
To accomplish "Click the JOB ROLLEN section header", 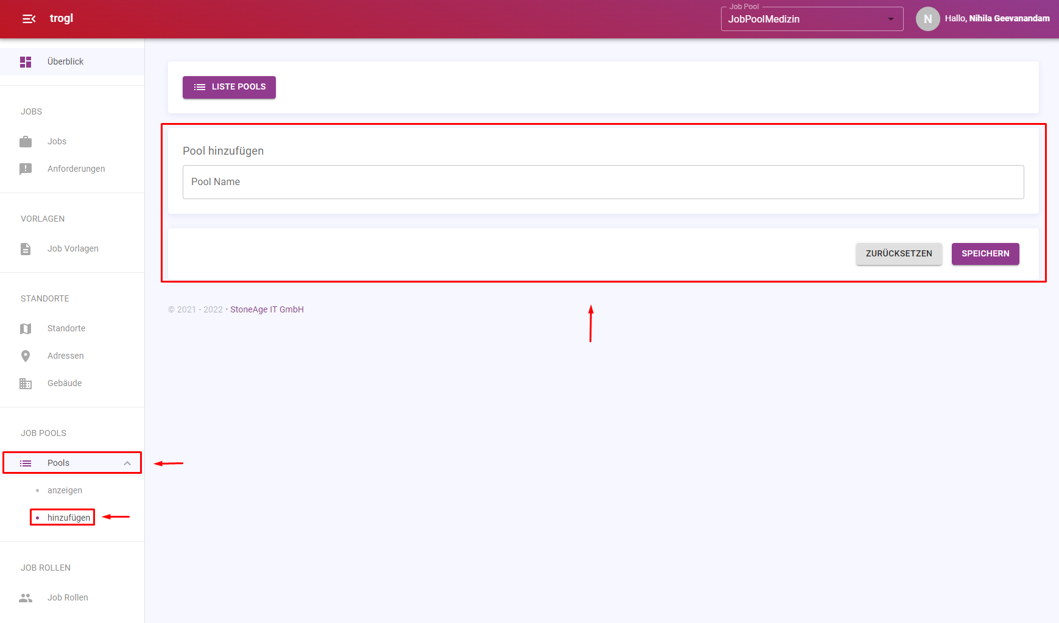I will pos(46,568).
